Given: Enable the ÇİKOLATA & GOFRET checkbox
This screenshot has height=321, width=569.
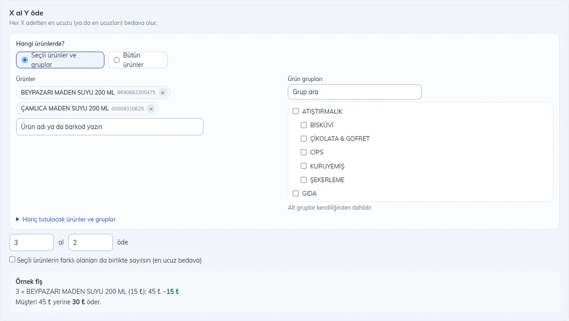Looking at the screenshot, I should tap(304, 139).
